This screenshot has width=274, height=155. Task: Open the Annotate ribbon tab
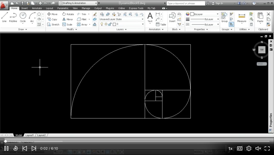click(37, 8)
